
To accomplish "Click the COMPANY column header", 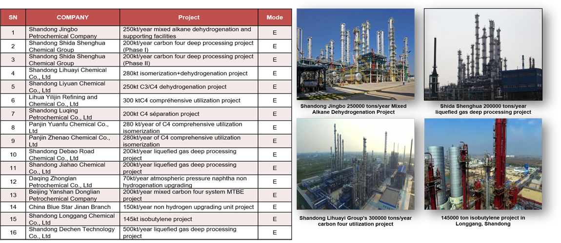I will click(x=73, y=17).
